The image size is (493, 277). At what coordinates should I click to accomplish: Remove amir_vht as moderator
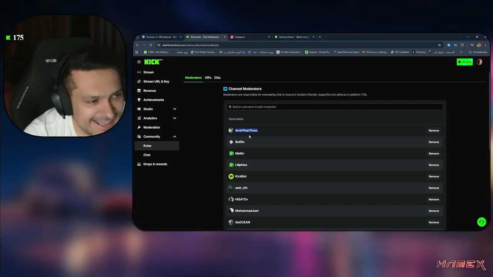click(434, 188)
